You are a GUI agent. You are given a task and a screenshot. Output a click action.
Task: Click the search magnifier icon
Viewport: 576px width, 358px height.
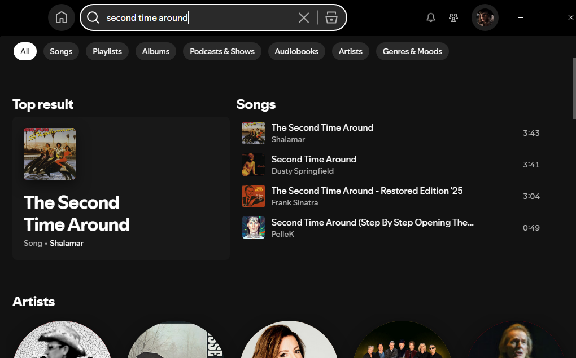pos(93,17)
